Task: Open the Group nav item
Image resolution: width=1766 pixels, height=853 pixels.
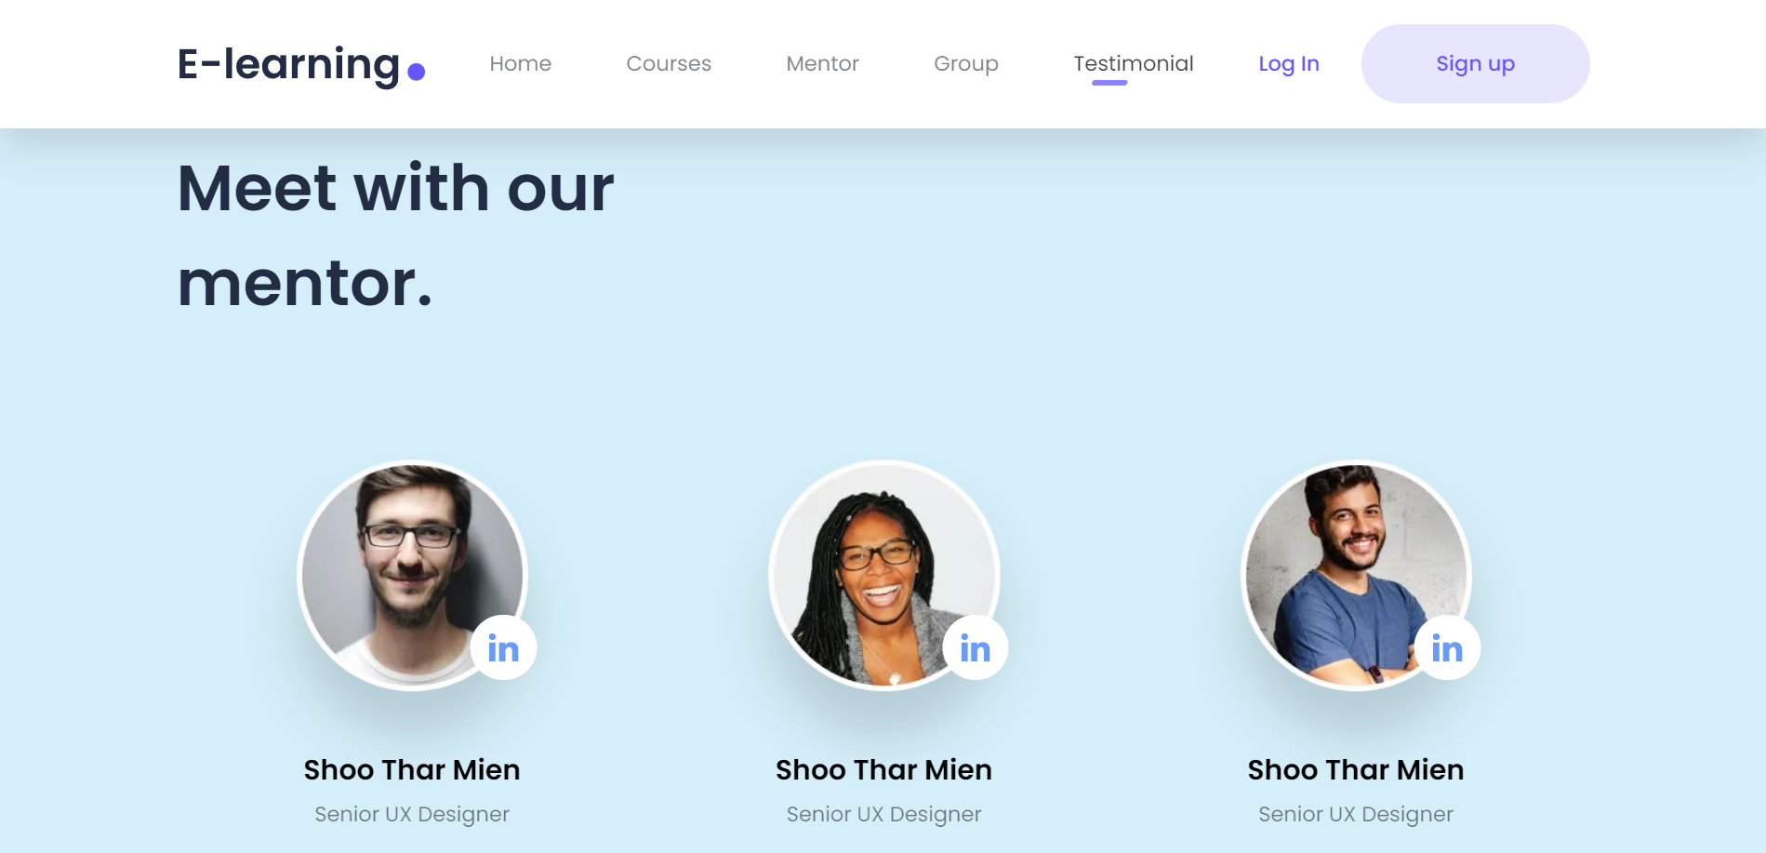Action: coord(966,63)
